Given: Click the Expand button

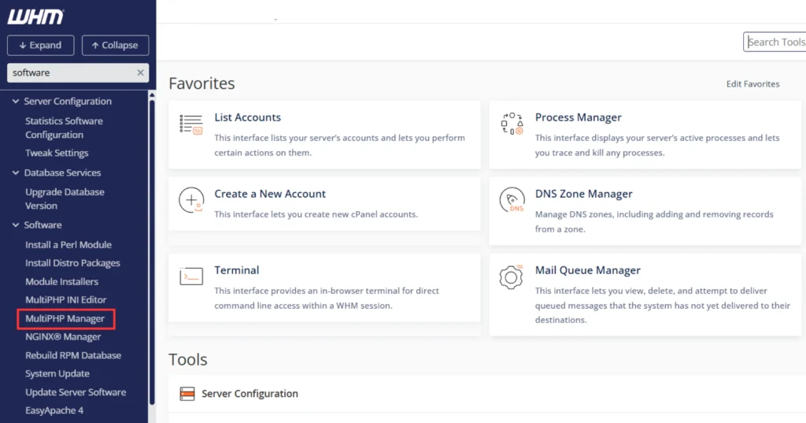Looking at the screenshot, I should (41, 45).
